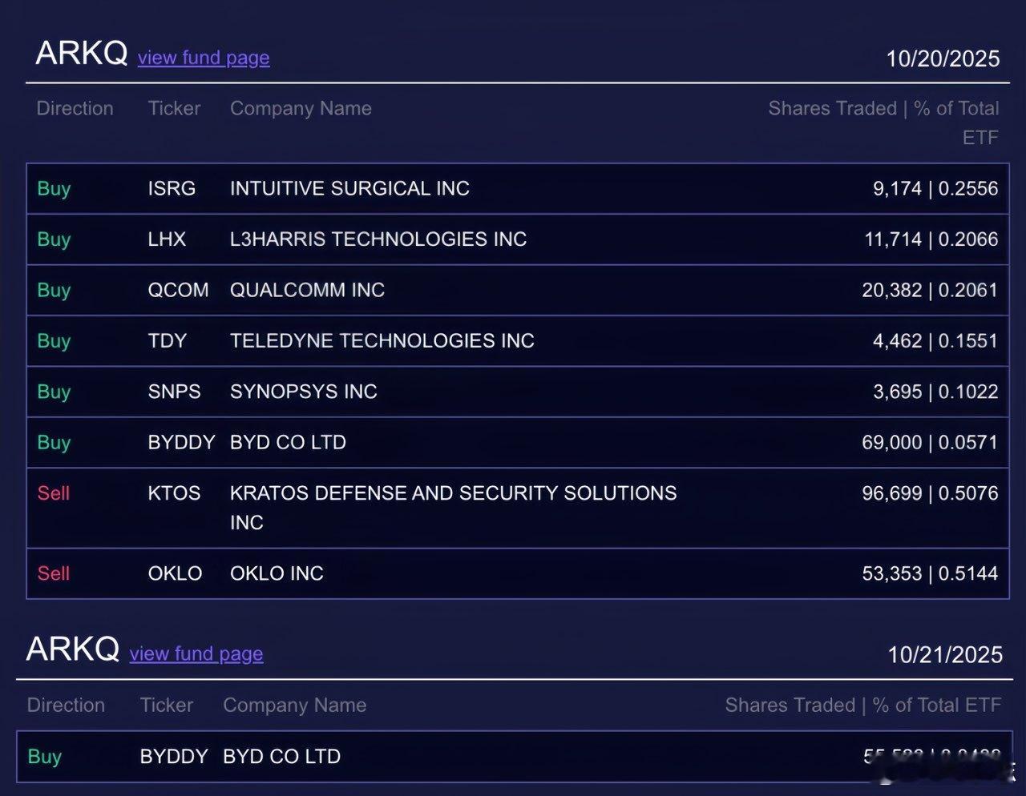This screenshot has height=796, width=1026.
Task: Select the QCOM ticker
Action: [178, 290]
